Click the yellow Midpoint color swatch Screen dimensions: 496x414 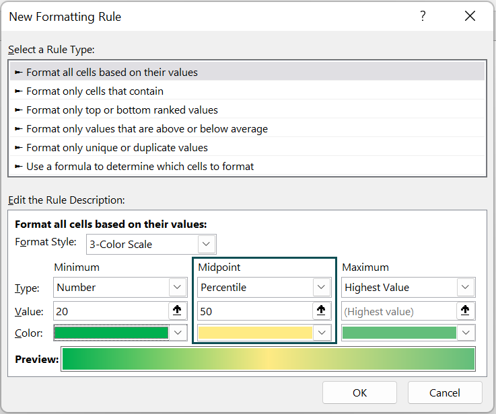(x=255, y=333)
